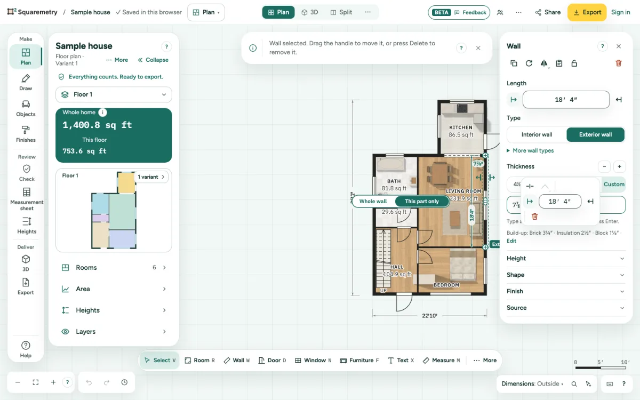This screenshot has width=640, height=400.
Task: Open the Draw tool in sidebar
Action: 26,83
